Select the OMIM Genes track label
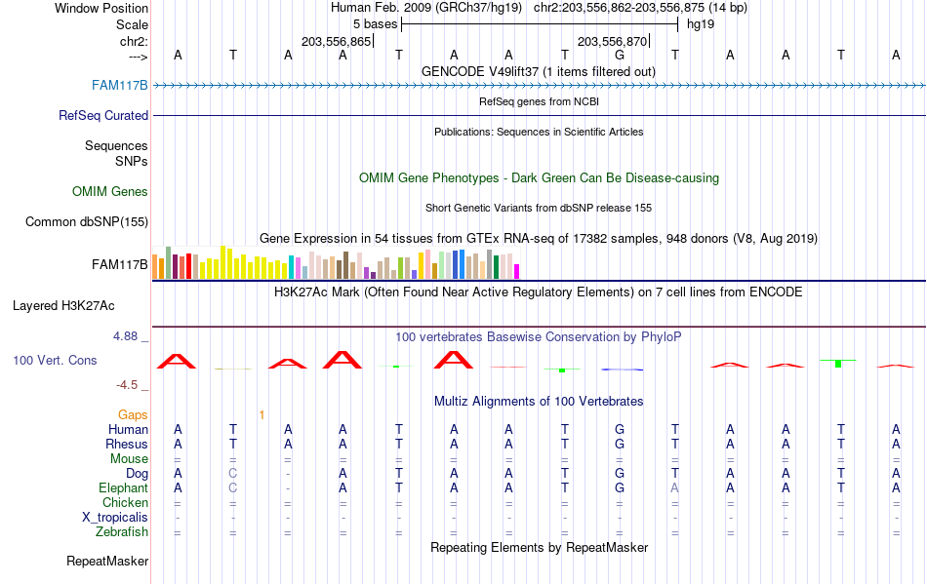Image resolution: width=927 pixels, height=584 pixels. pos(109,192)
